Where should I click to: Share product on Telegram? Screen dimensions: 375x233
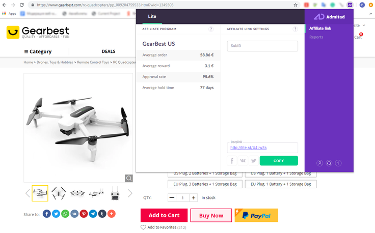[x=93, y=214]
